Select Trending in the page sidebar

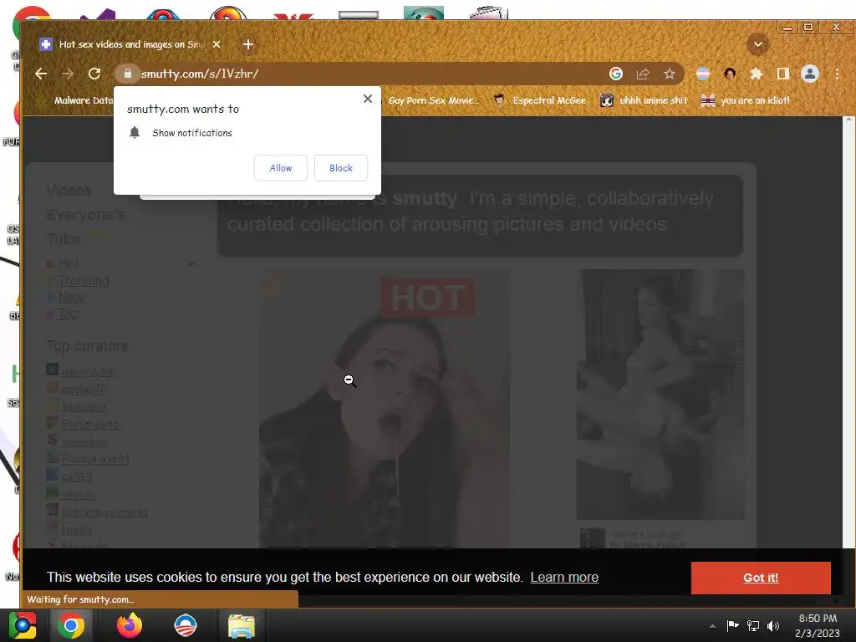click(84, 281)
